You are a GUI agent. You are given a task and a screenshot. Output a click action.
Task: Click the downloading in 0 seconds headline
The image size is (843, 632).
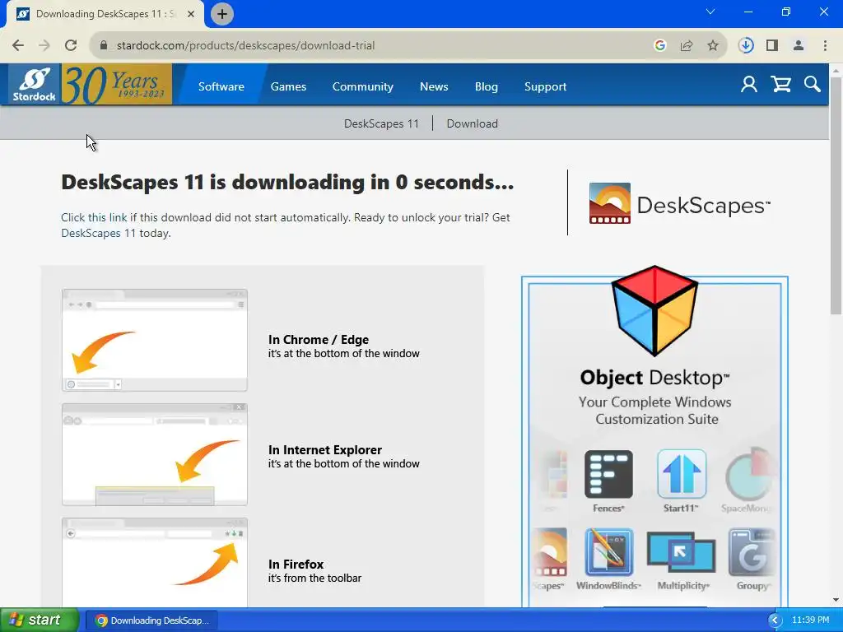[x=287, y=183]
